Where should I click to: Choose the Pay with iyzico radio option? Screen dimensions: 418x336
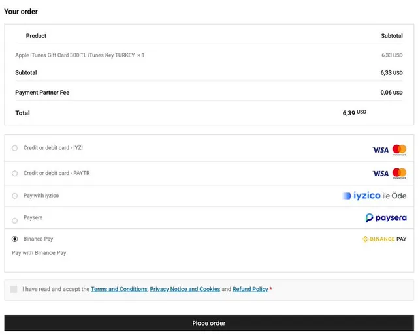point(14,196)
